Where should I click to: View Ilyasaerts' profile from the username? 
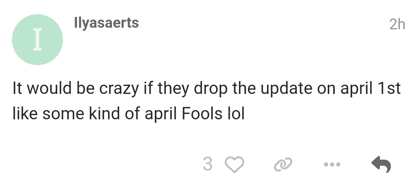click(x=106, y=23)
